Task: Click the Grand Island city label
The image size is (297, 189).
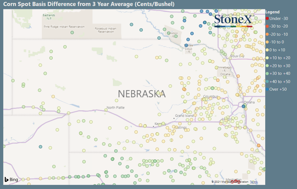Action: click(x=184, y=116)
